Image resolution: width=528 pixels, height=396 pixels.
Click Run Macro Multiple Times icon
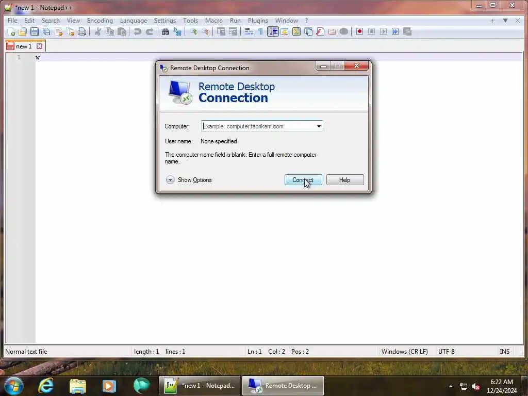point(395,31)
